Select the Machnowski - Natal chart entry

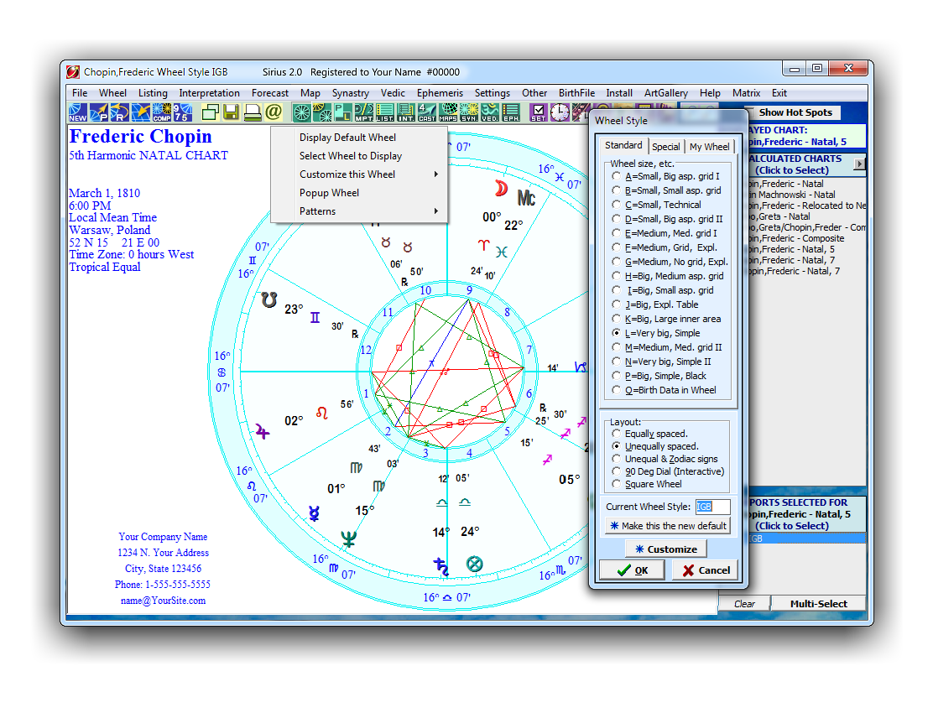pyautogui.click(x=806, y=195)
